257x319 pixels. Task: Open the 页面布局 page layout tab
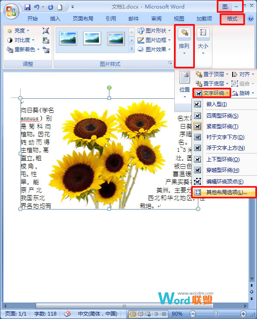[x=83, y=19]
